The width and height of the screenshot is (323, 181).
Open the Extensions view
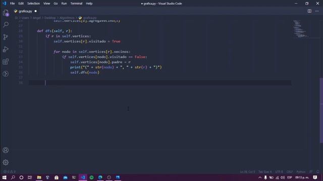point(6,61)
